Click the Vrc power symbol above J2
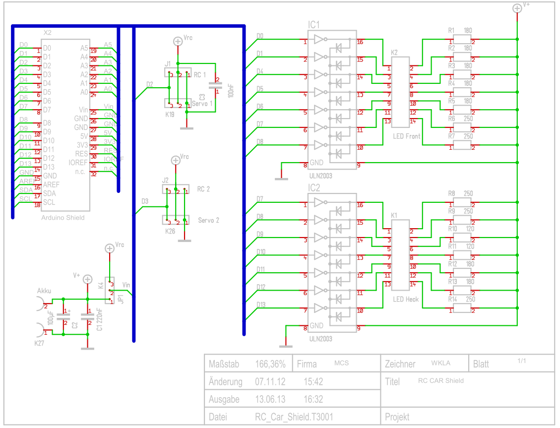The height and width of the screenshot is (428, 560). point(175,160)
